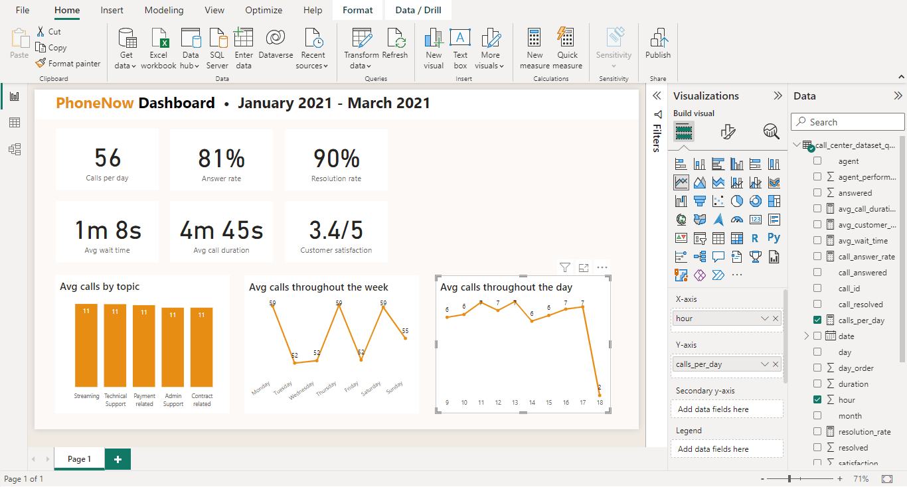Image resolution: width=907 pixels, height=487 pixels.
Task: Remove calls_per_day from Y-axis
Action: pos(776,364)
